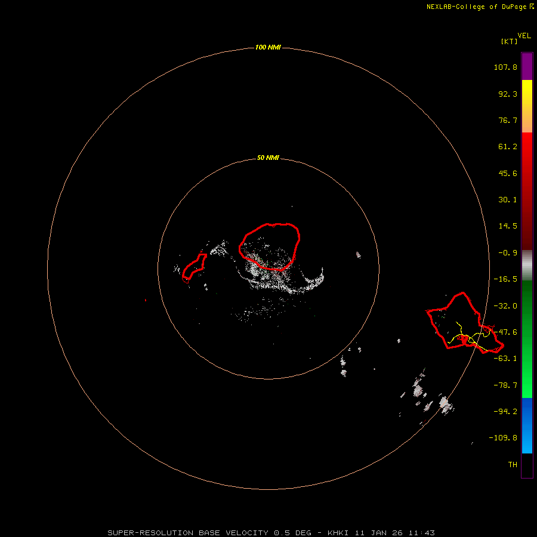
Task: Click the small red-outlined island to the west
Action: tap(195, 267)
